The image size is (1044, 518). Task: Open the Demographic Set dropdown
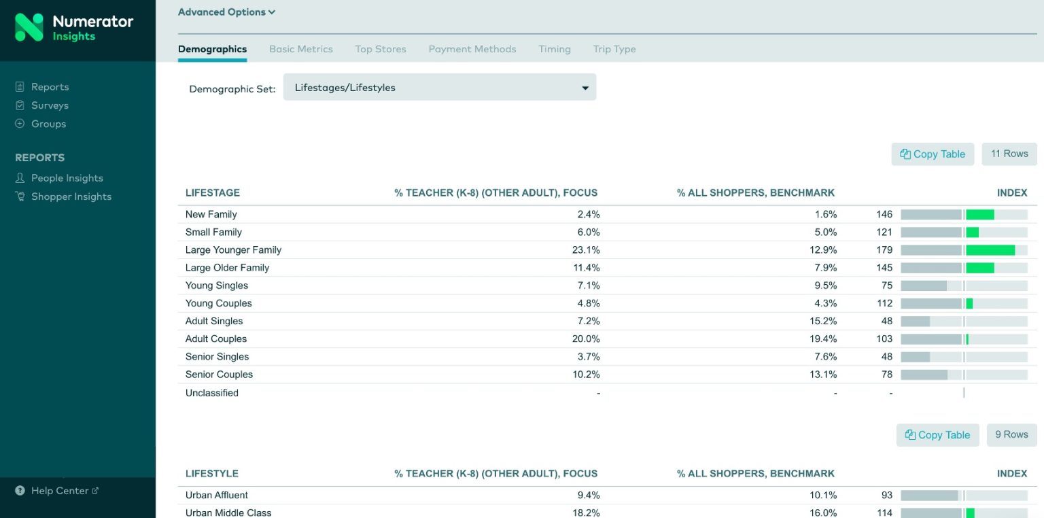(439, 88)
